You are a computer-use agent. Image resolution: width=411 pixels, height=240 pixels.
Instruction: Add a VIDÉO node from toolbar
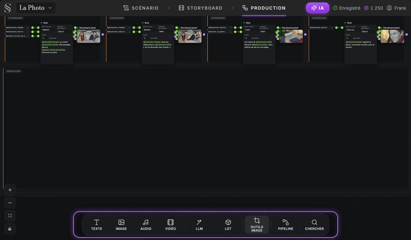click(171, 225)
